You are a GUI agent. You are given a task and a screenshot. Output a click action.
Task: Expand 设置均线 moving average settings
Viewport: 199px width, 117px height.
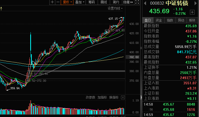(x=115, y=8)
